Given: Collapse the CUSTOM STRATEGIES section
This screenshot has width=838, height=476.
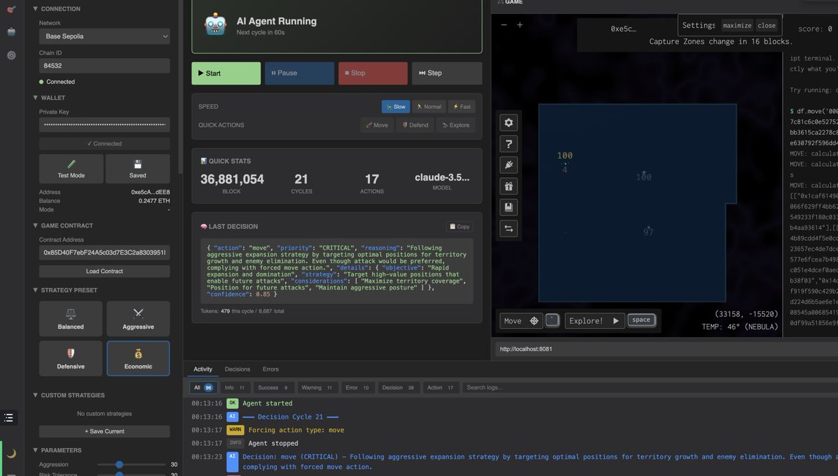Looking at the screenshot, I should click(68, 395).
